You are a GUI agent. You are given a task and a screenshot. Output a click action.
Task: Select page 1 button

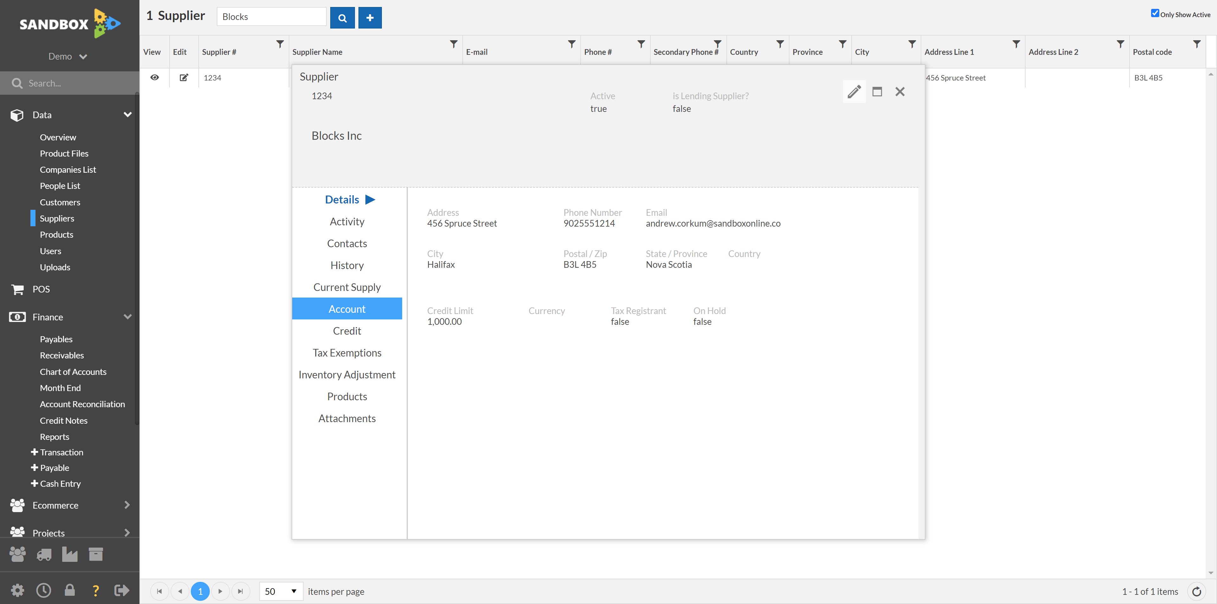(x=200, y=591)
